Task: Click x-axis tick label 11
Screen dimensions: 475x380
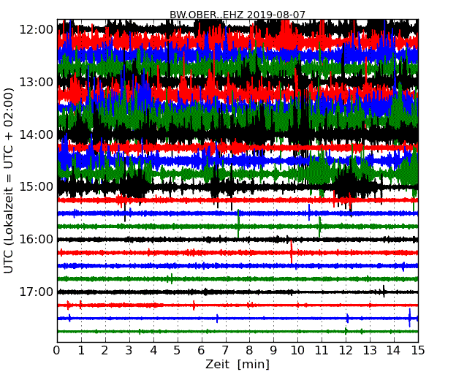Action: point(322,350)
